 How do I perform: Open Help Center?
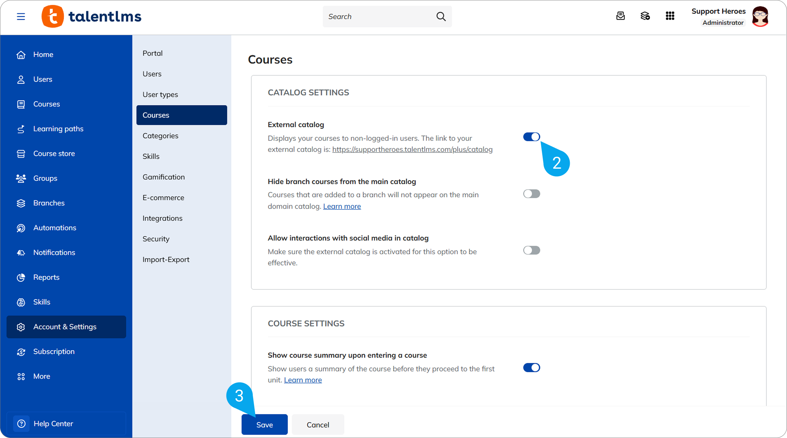coord(66,424)
